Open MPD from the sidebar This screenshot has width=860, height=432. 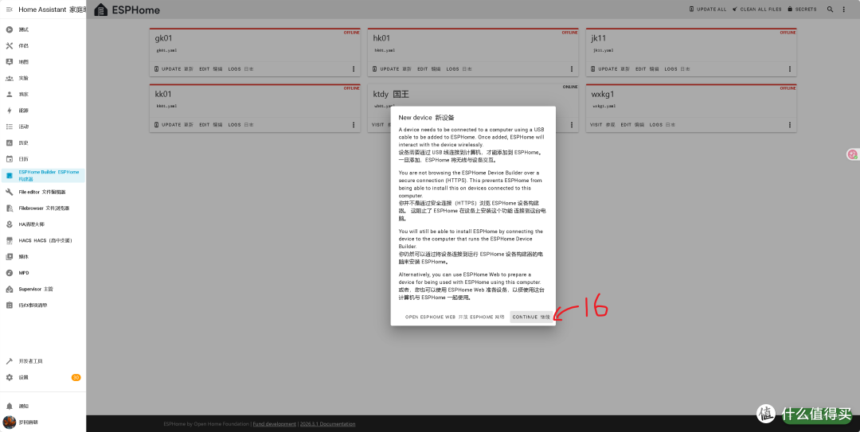[43, 272]
